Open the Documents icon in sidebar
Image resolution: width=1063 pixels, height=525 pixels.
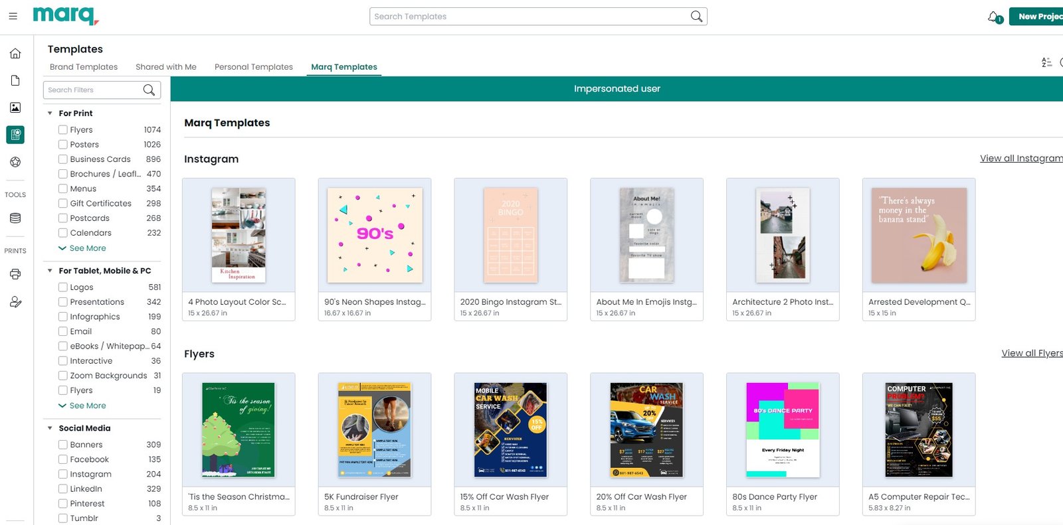pos(15,80)
